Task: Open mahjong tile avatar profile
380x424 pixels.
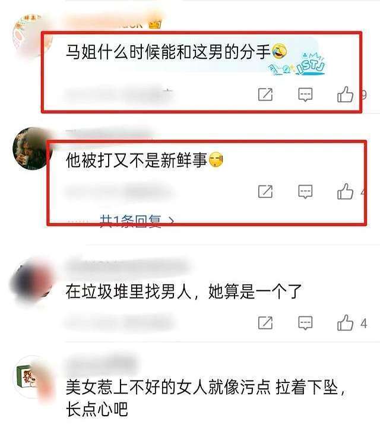Action: (33, 377)
